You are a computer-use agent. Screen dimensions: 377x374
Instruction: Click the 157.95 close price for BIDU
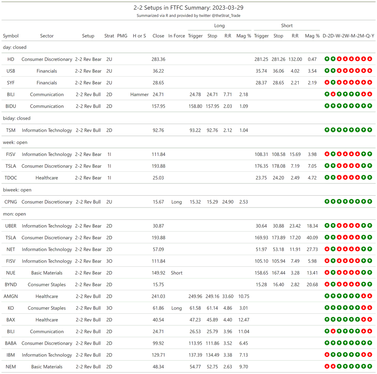(158, 106)
